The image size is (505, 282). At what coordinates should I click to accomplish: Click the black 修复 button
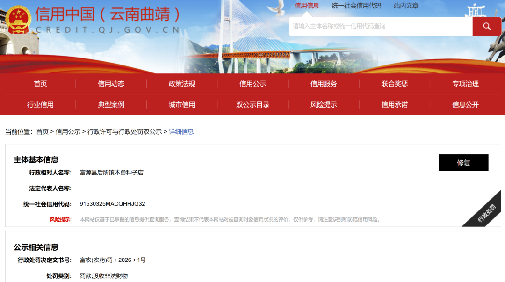click(463, 162)
